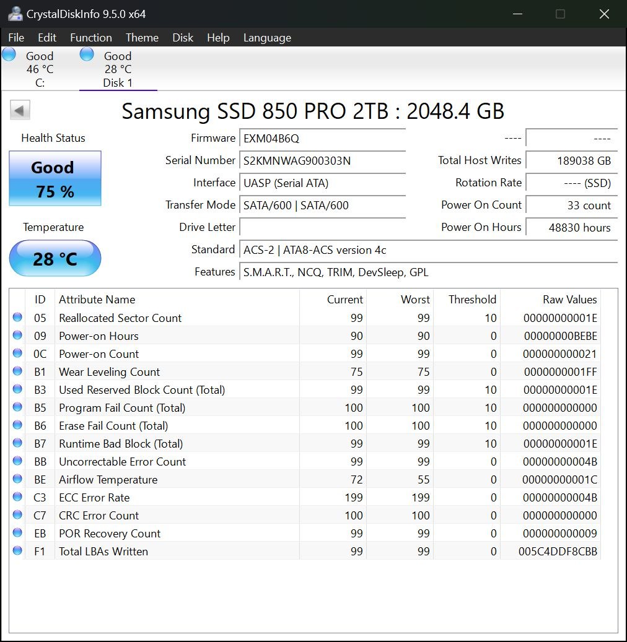Click status orb beside Total LBAs Written
627x642 pixels.
coord(17,551)
